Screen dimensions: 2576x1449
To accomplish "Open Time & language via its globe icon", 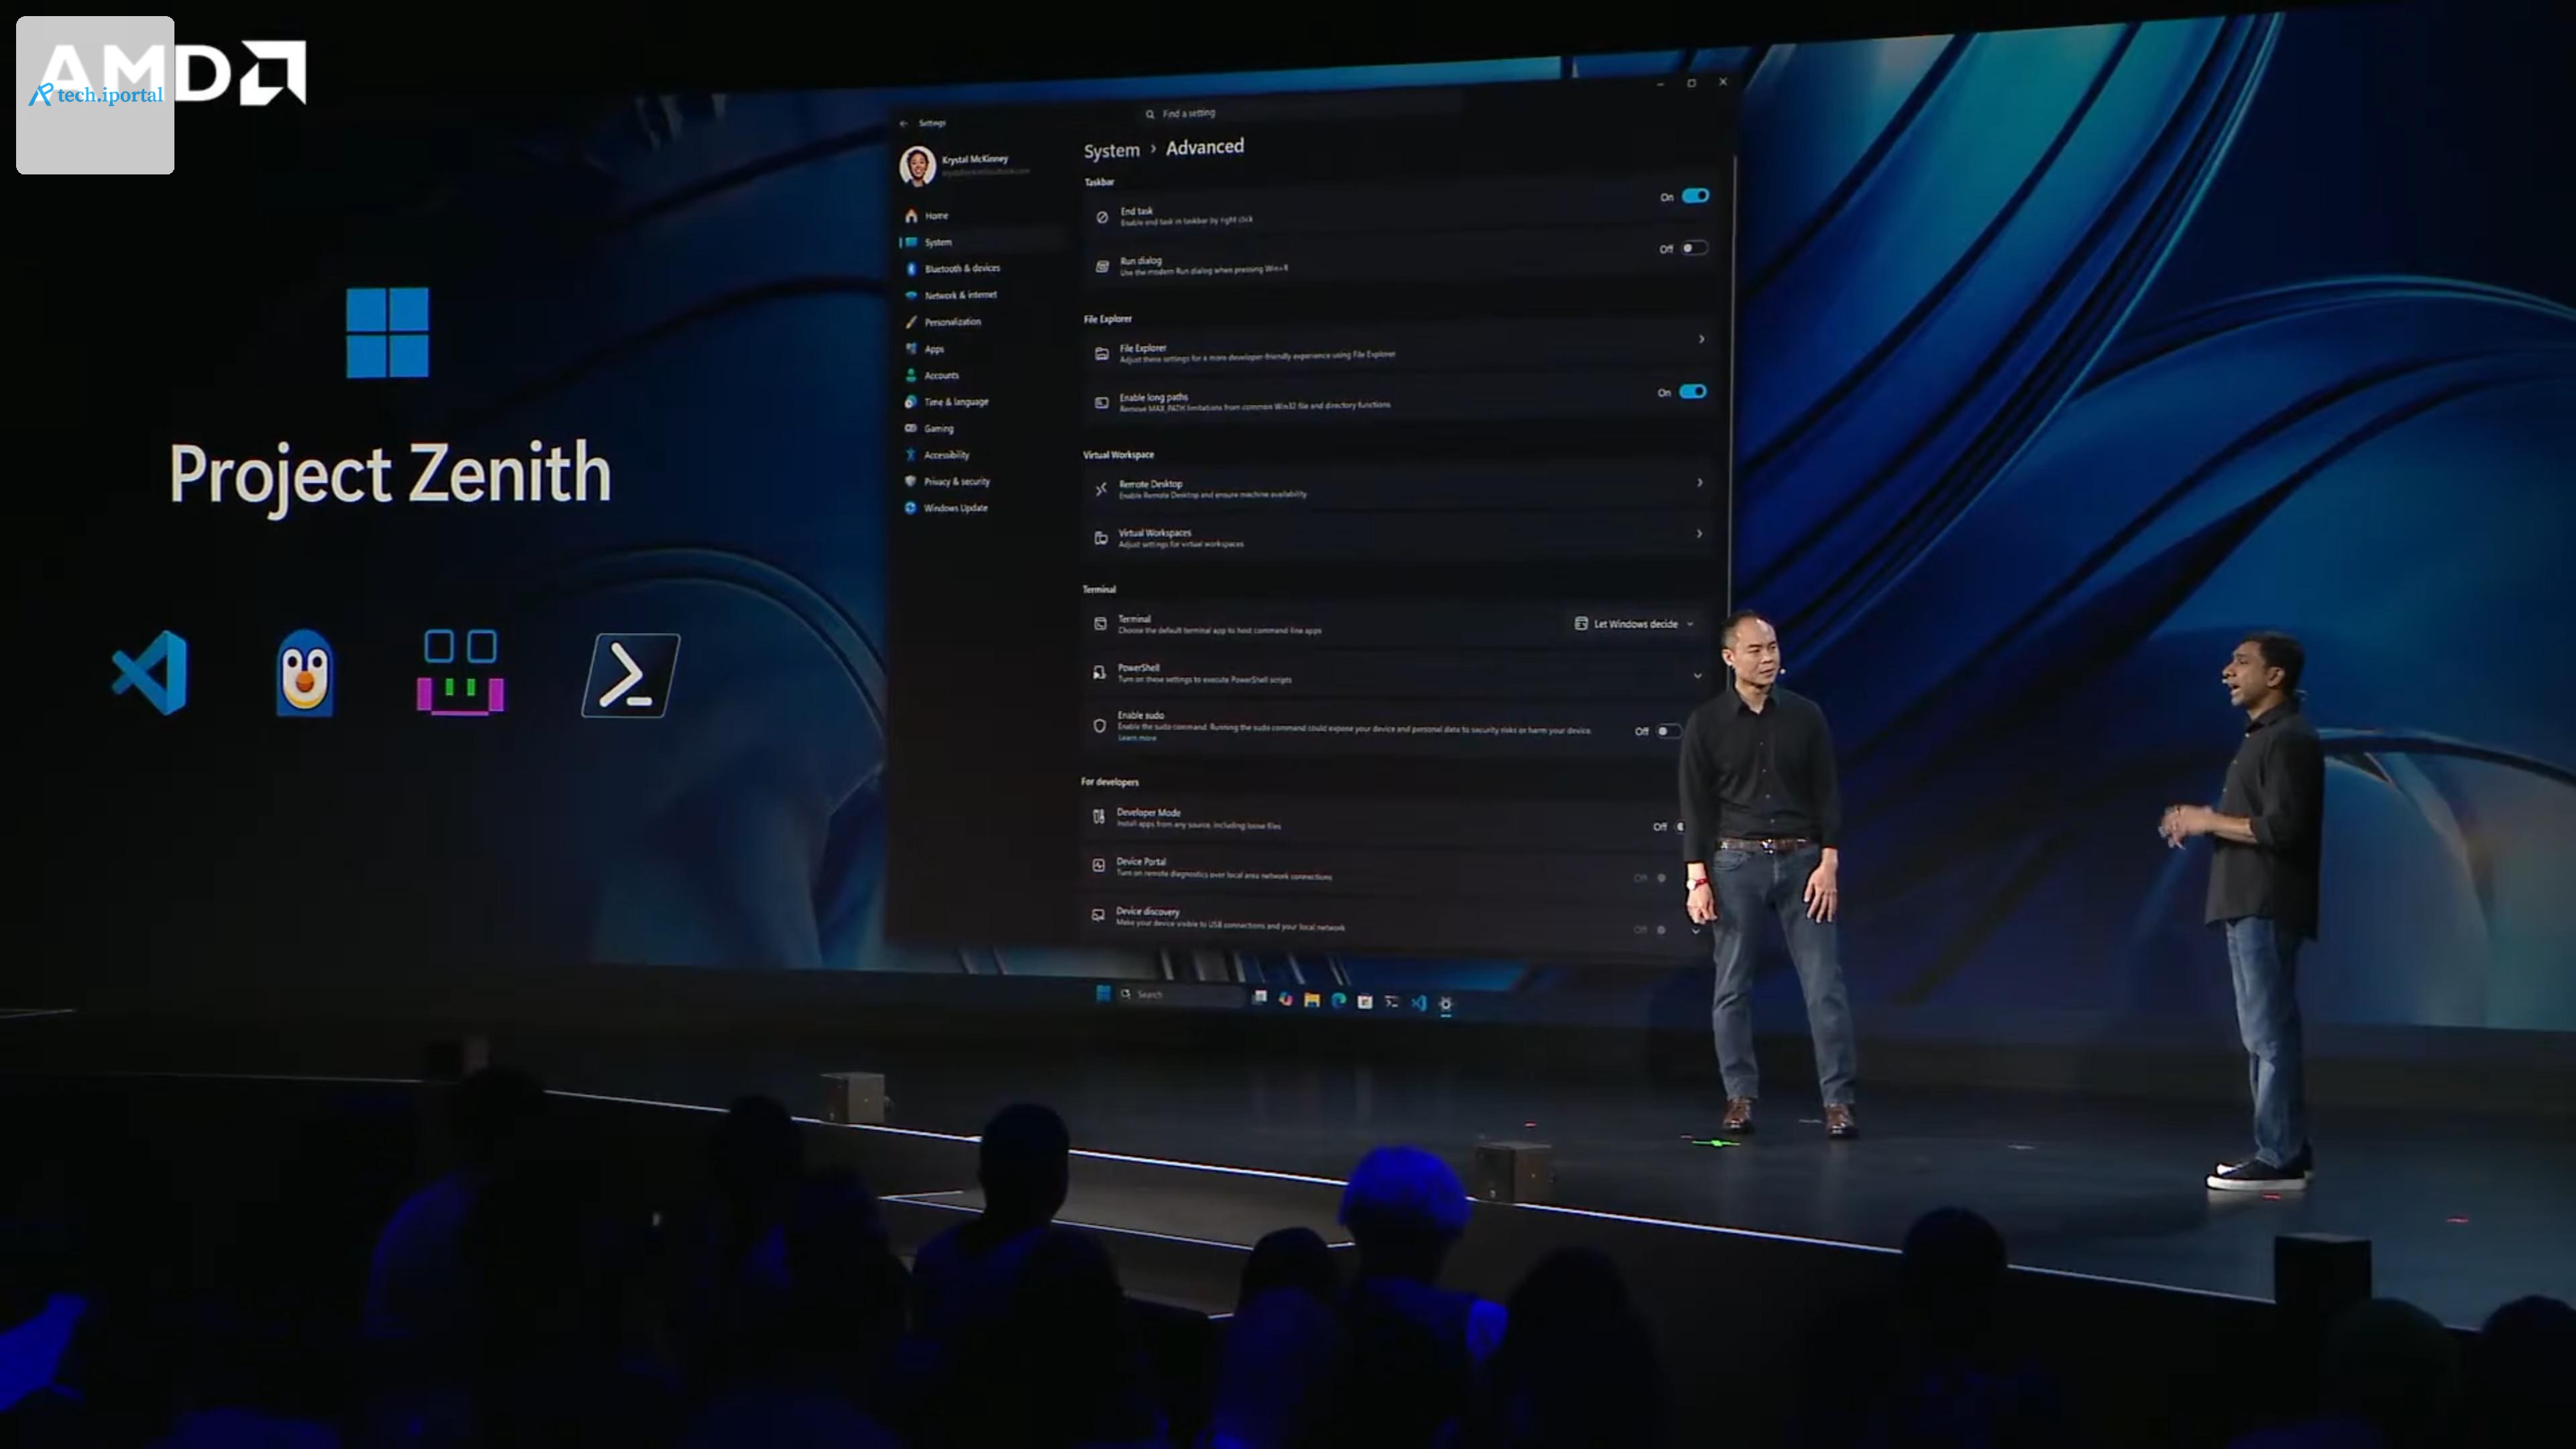I will (x=910, y=402).
